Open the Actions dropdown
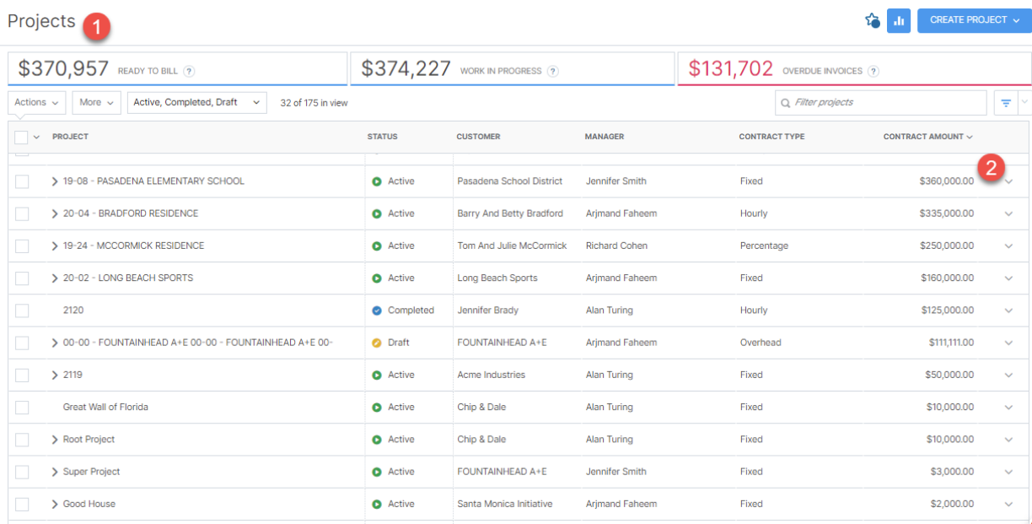The width and height of the screenshot is (1032, 524). [x=37, y=103]
